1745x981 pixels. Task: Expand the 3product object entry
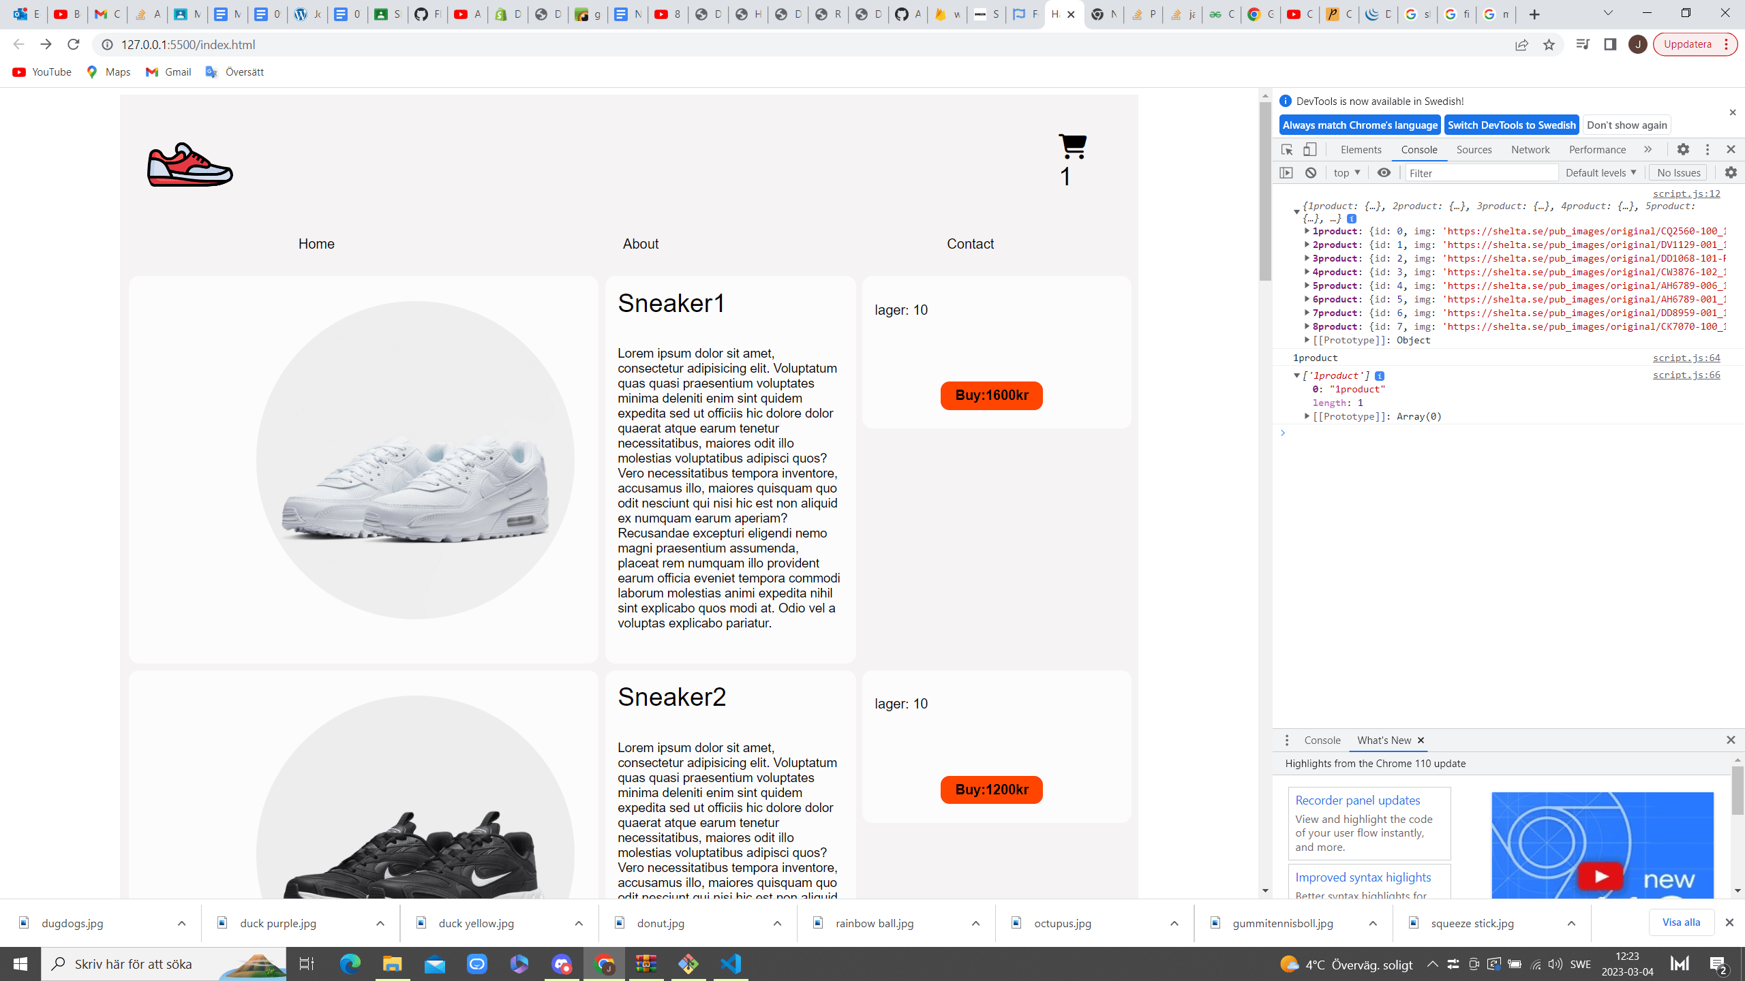pos(1307,258)
